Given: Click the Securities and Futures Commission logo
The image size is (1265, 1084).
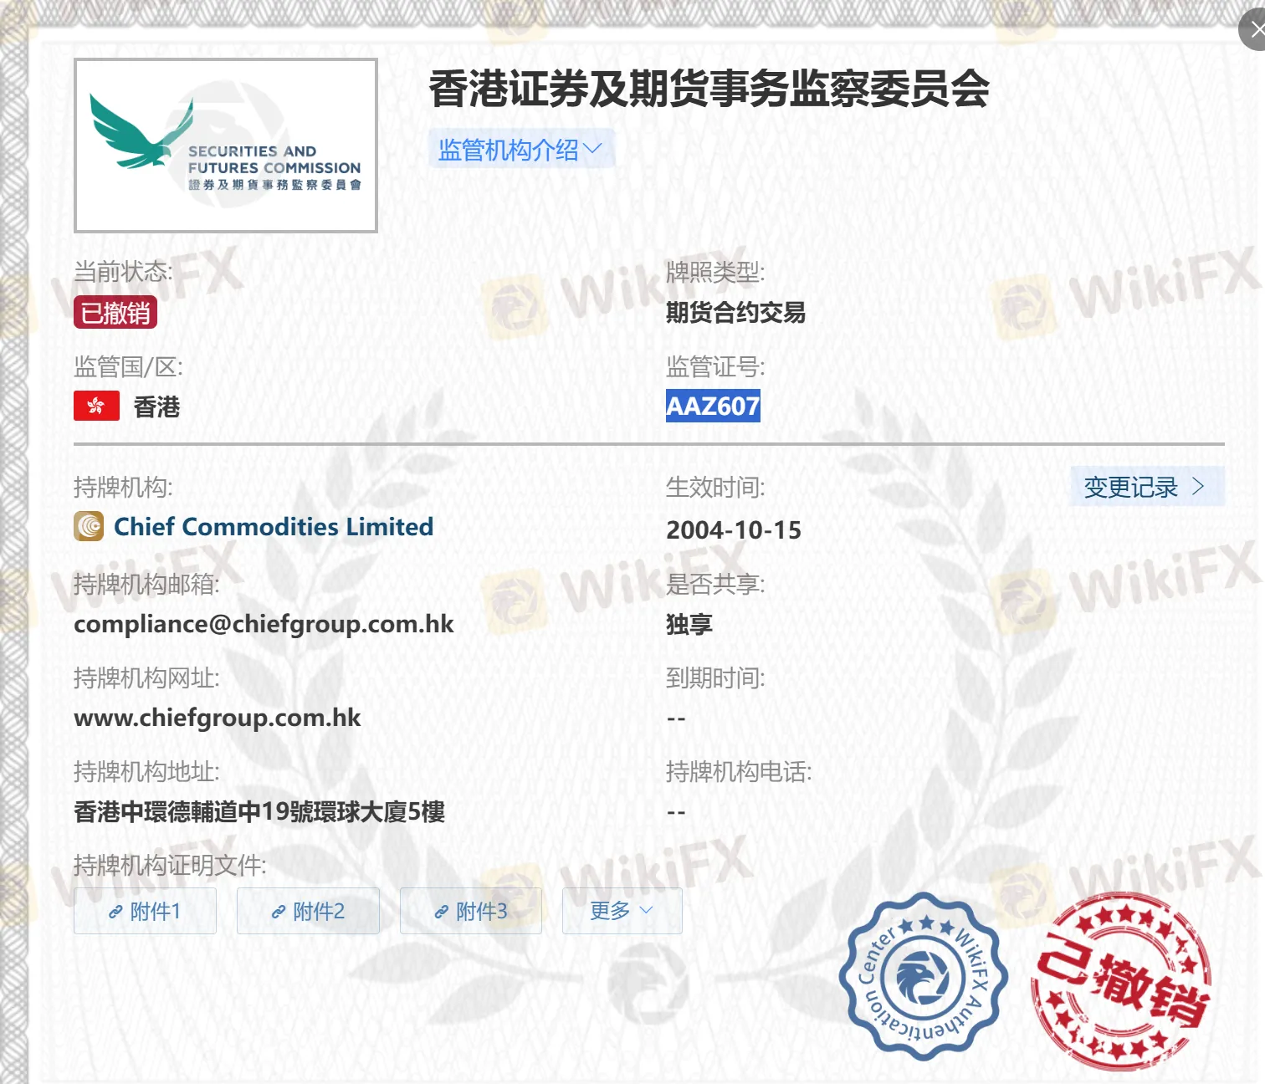Looking at the screenshot, I should click(226, 146).
